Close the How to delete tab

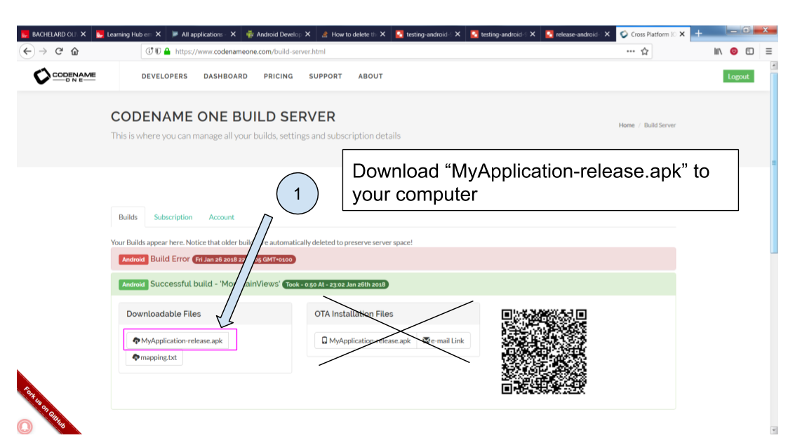coord(383,34)
